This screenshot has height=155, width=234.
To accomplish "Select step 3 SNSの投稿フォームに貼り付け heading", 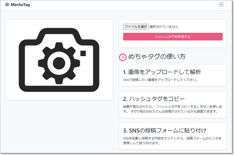I will (x=165, y=130).
